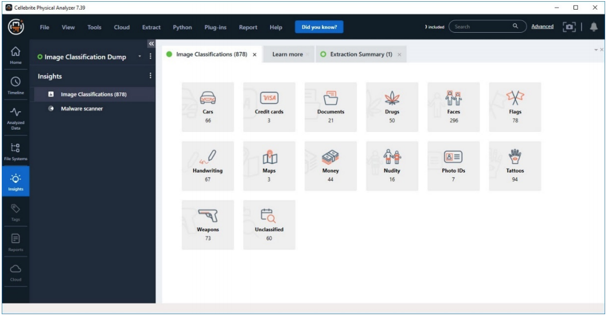Screen dimensions: 608x317
Task: Open the Handwriting classification tile
Action: pos(208,166)
